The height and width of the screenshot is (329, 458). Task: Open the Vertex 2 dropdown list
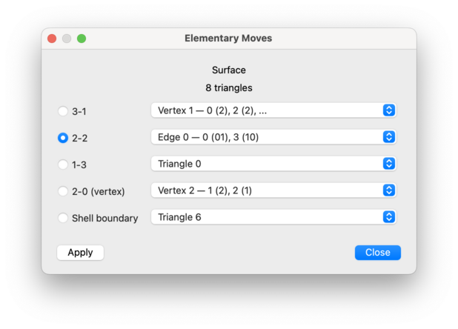point(273,190)
